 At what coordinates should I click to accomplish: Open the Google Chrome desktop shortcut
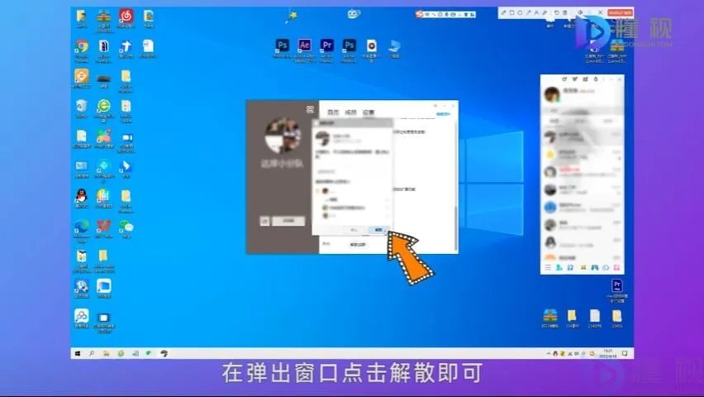point(82,46)
